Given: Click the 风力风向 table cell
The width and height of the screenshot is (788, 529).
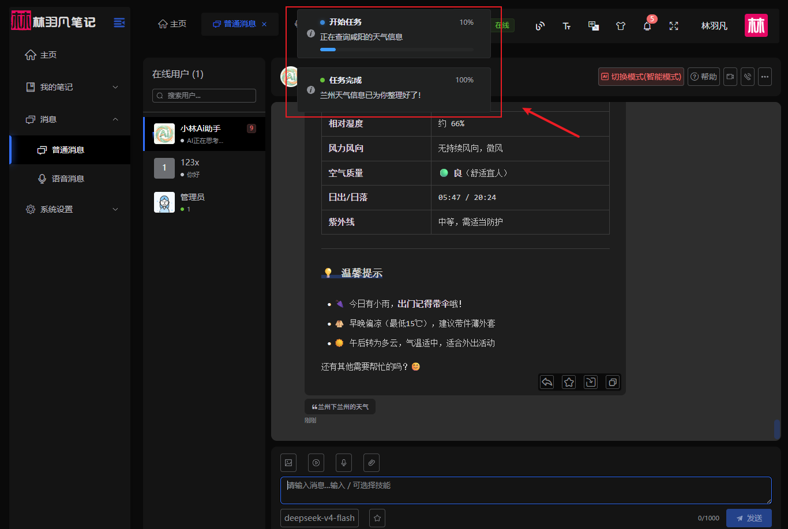Looking at the screenshot, I should (x=376, y=148).
